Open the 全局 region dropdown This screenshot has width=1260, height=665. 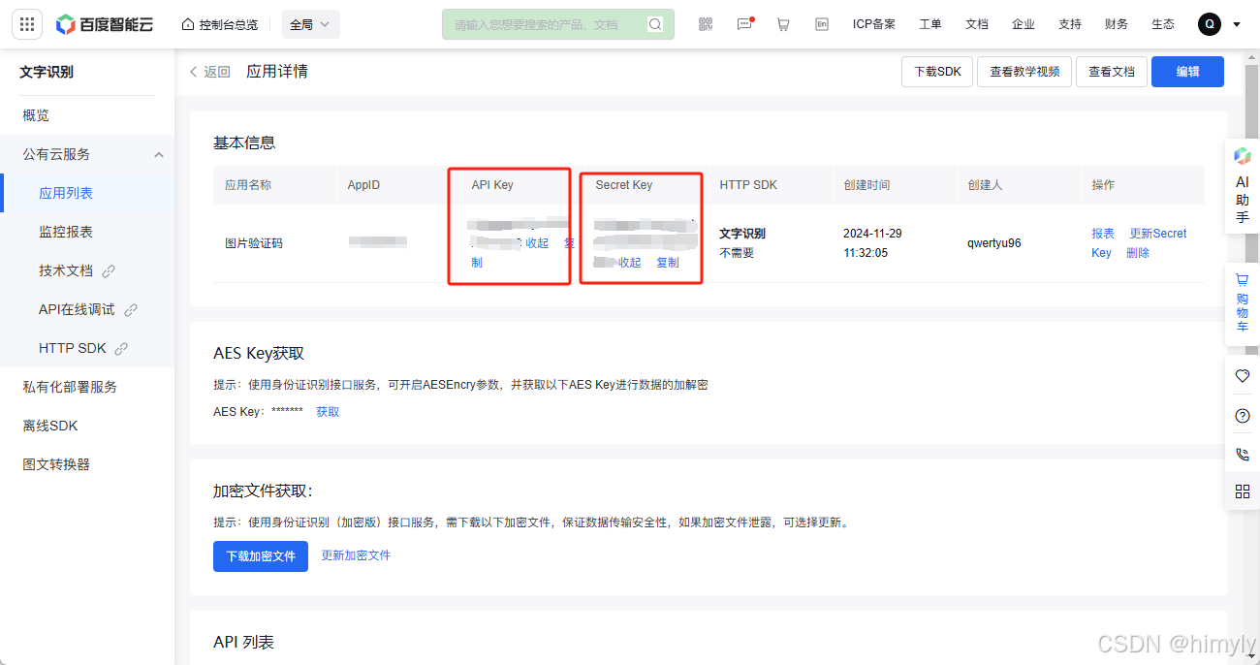(x=310, y=24)
